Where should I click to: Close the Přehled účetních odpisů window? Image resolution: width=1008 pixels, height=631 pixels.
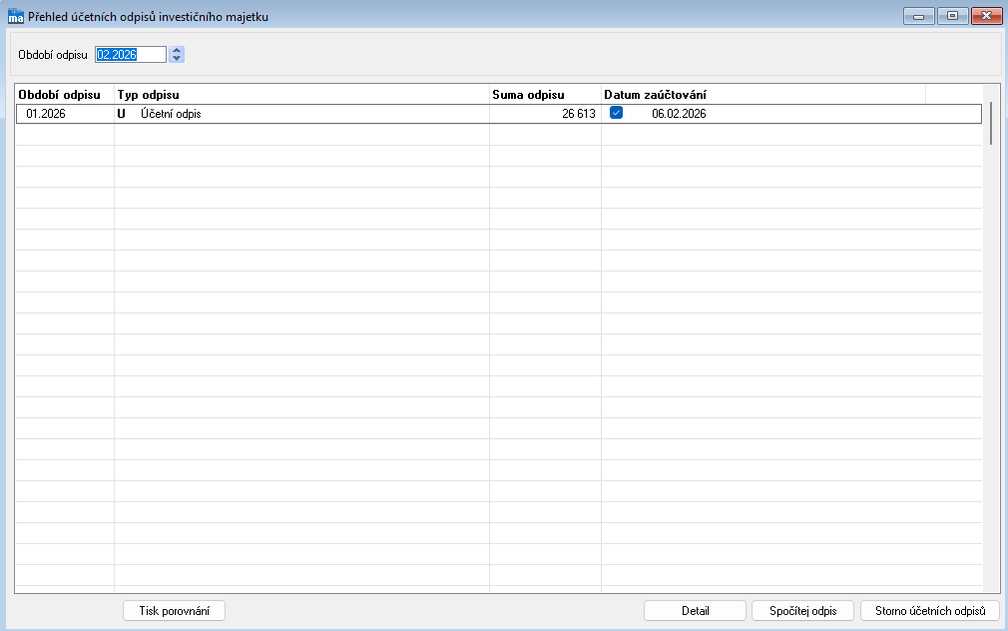(987, 16)
